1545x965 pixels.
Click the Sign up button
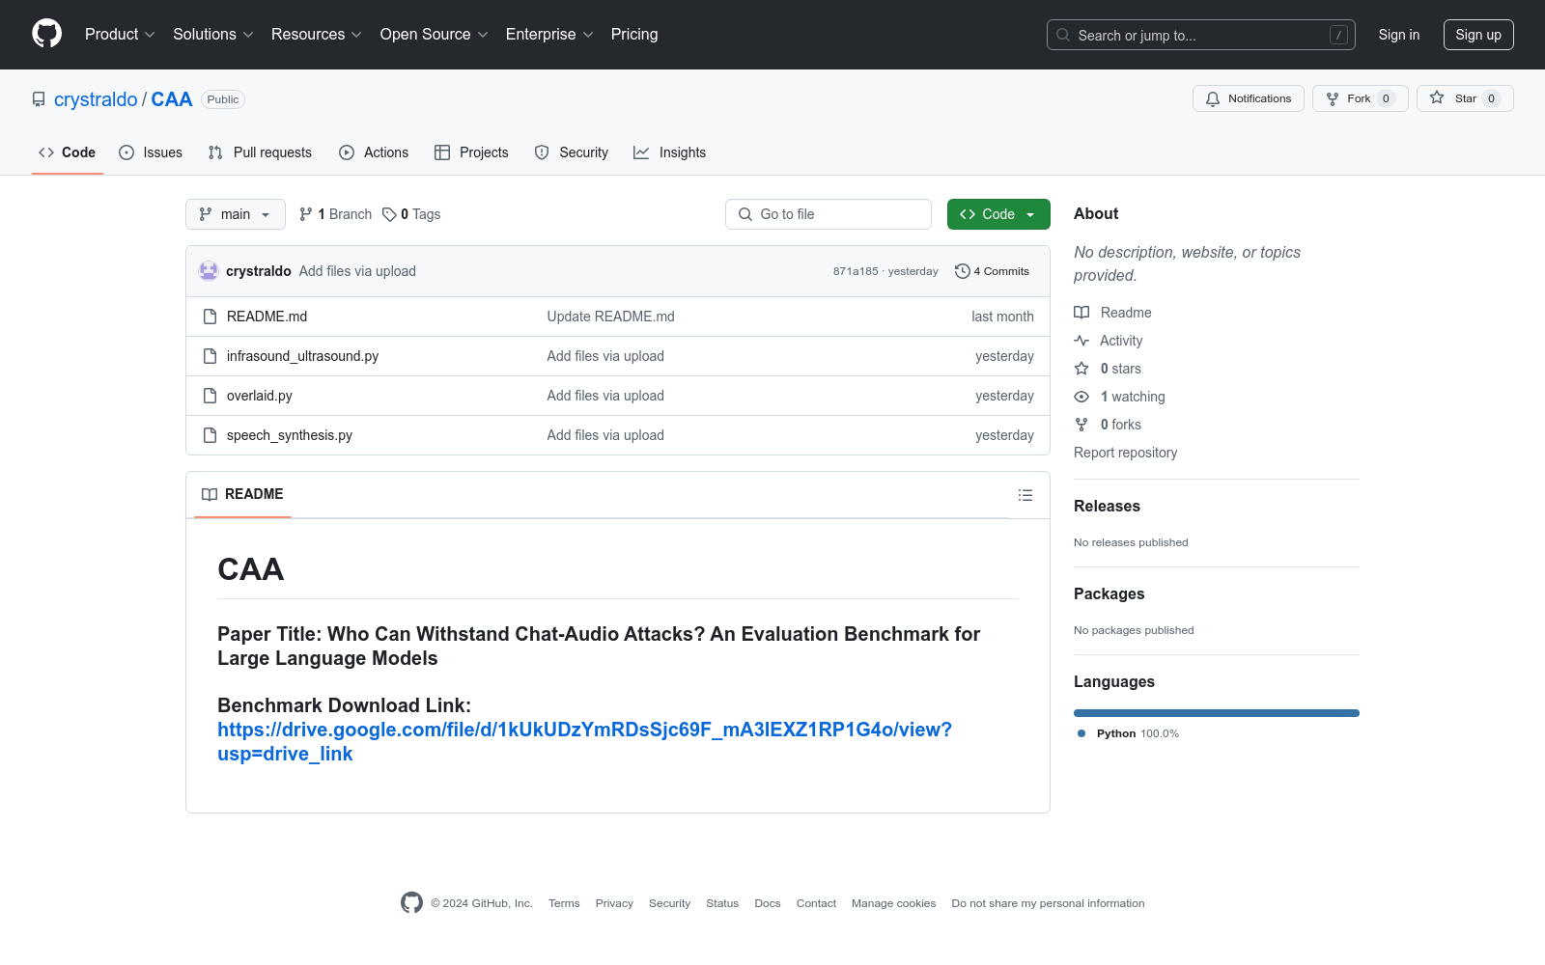[x=1478, y=35]
